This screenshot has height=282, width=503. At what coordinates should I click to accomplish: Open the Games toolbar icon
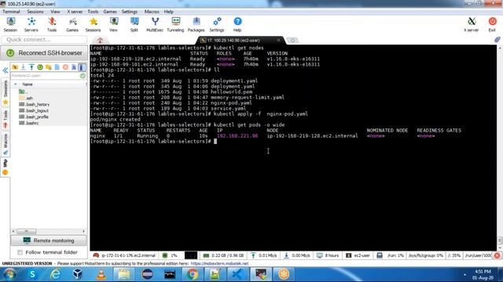tap(72, 24)
